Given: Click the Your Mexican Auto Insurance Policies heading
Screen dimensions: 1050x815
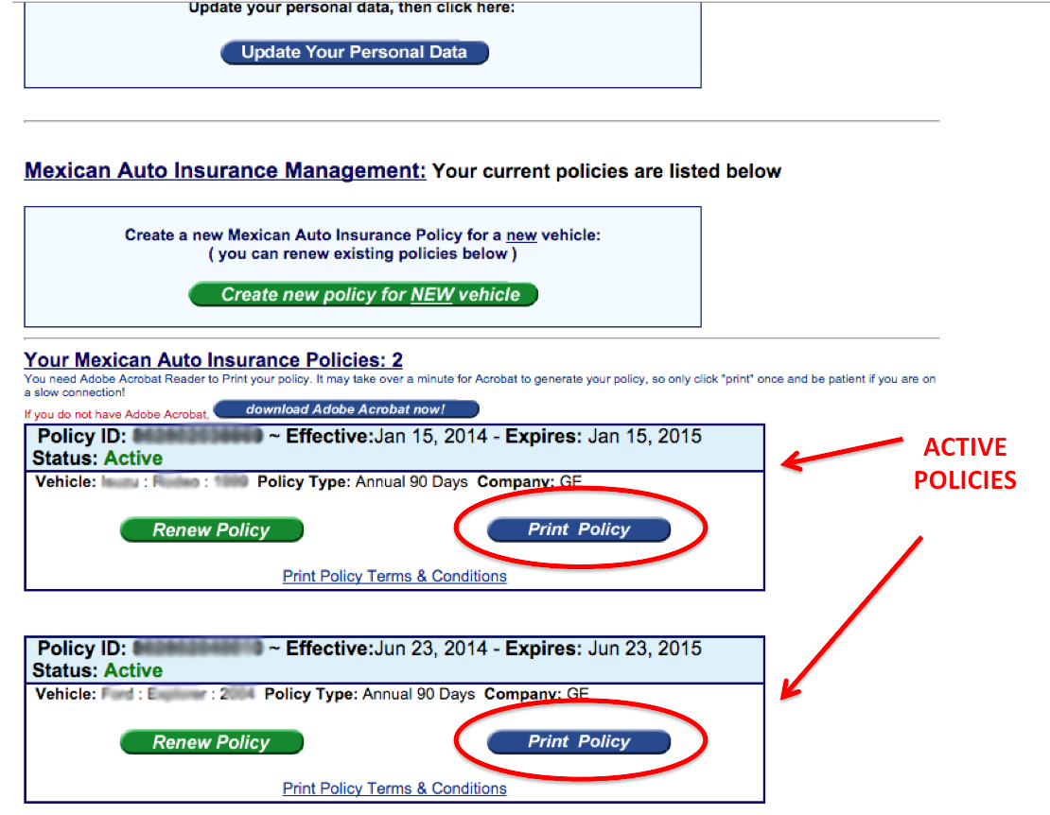Looking at the screenshot, I should [213, 360].
